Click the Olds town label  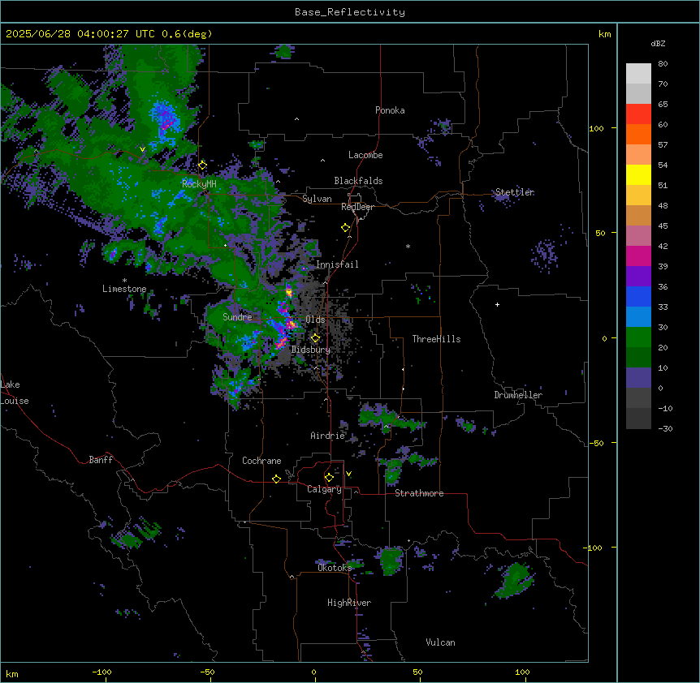point(315,320)
